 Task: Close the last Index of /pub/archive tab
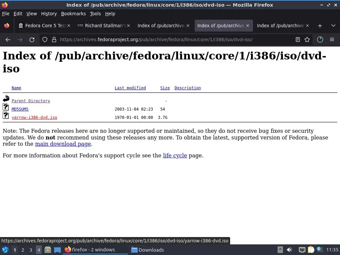[x=307, y=26]
